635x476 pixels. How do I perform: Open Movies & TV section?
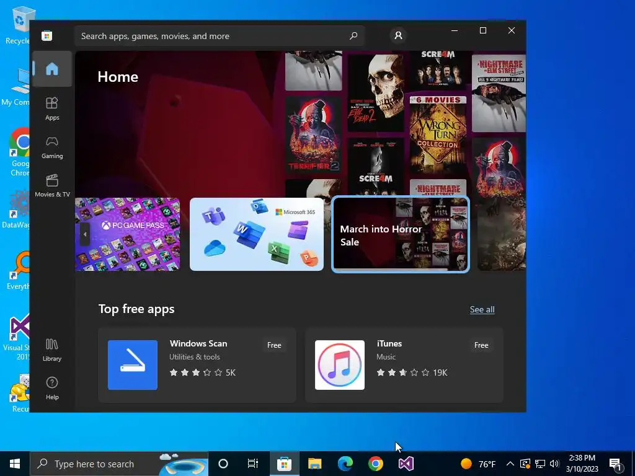(52, 186)
